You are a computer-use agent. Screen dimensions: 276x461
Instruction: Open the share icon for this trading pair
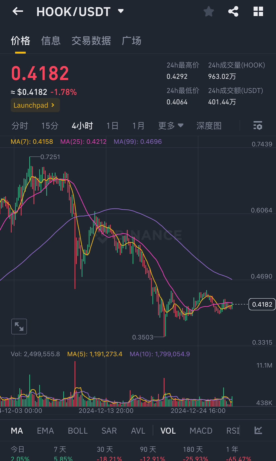tap(233, 11)
